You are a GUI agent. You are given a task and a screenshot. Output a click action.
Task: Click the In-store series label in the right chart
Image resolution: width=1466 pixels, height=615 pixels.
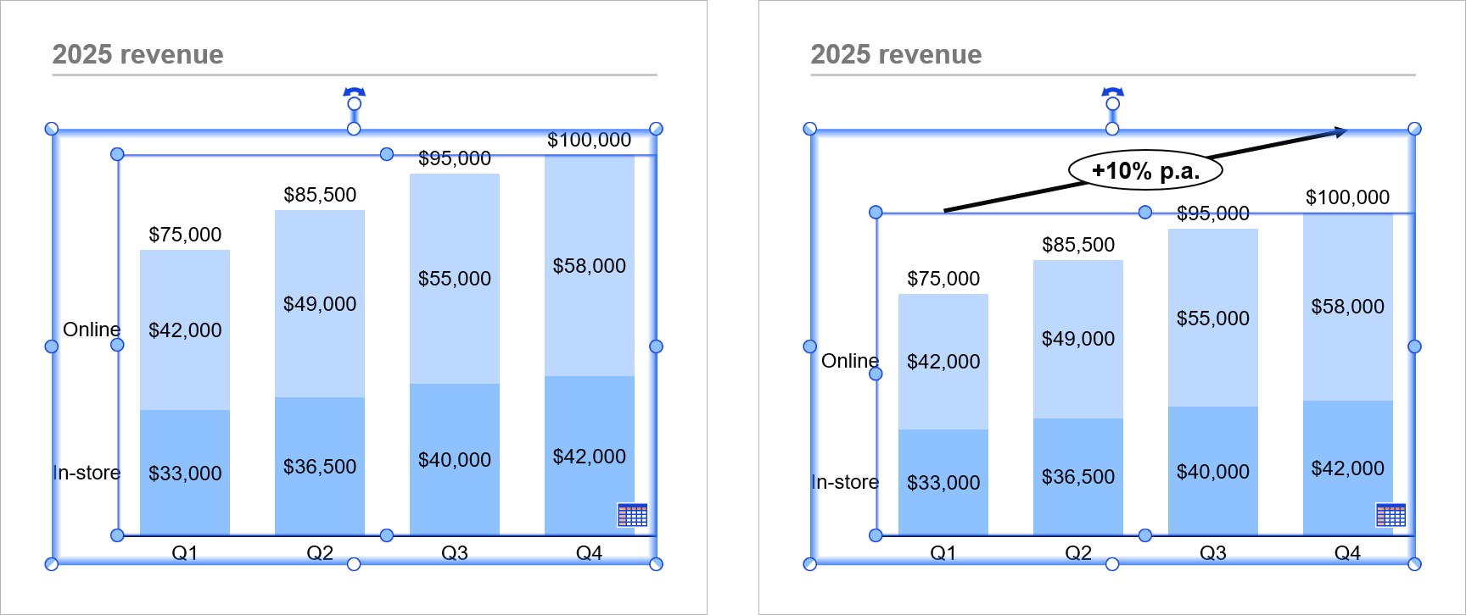(x=845, y=482)
